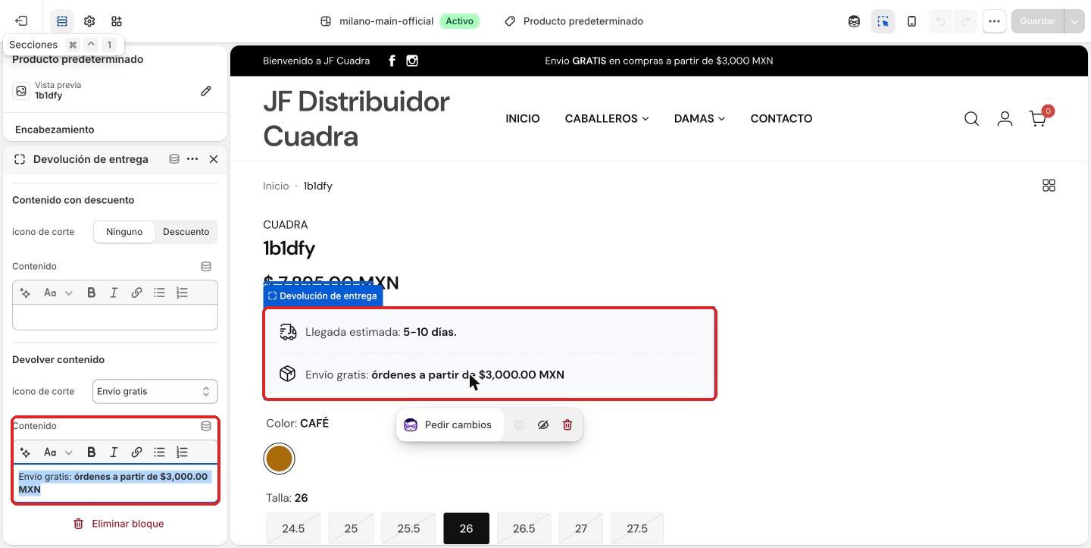Open text style dropdown in lower editor
This screenshot has width=1091, height=548.
[x=58, y=452]
